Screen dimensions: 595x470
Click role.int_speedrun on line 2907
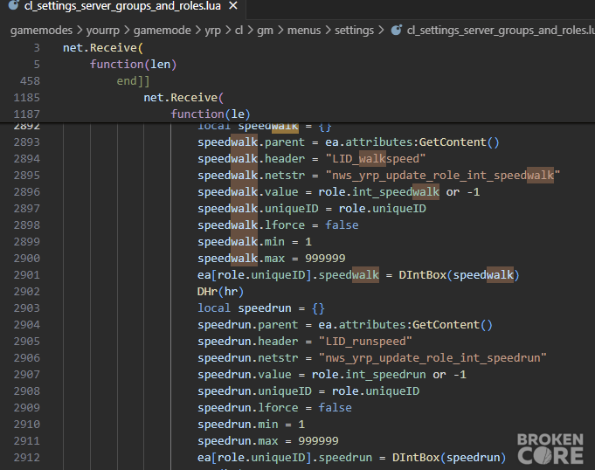click(x=369, y=375)
